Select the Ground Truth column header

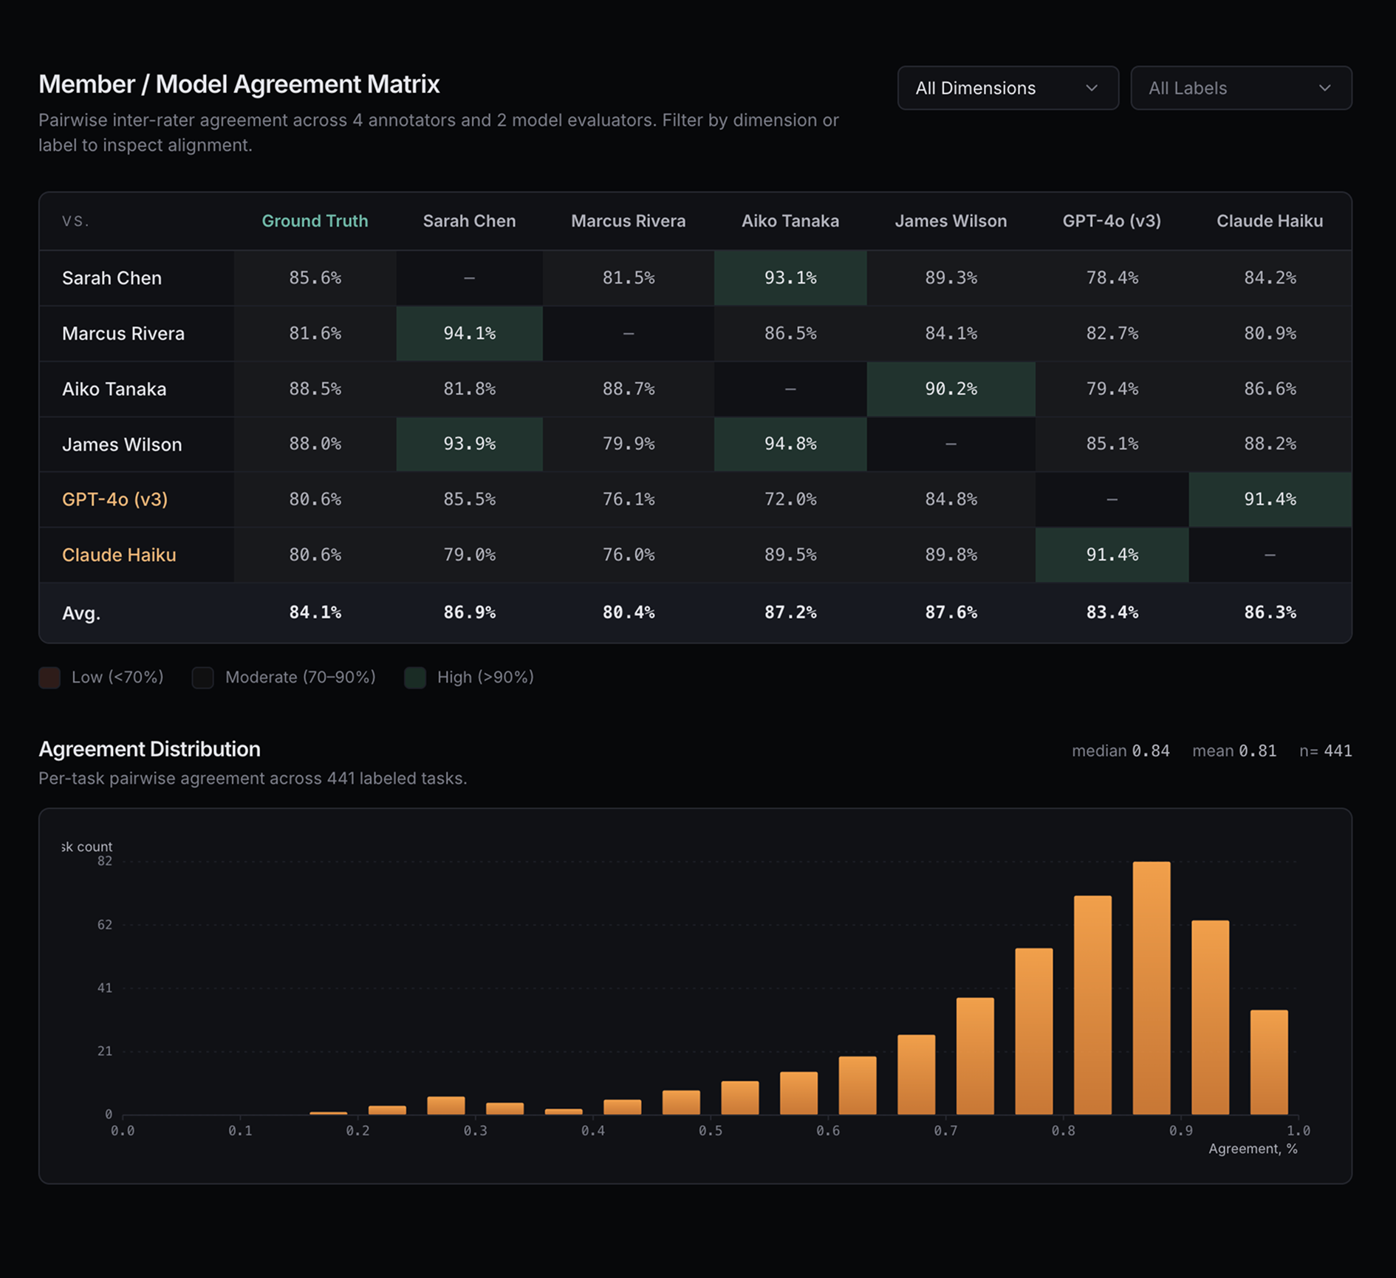click(315, 221)
